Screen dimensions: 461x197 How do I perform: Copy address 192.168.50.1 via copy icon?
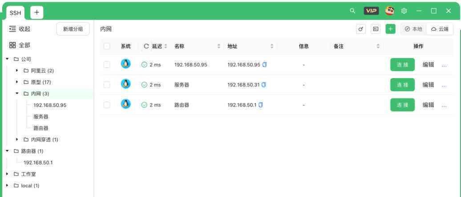(x=260, y=105)
